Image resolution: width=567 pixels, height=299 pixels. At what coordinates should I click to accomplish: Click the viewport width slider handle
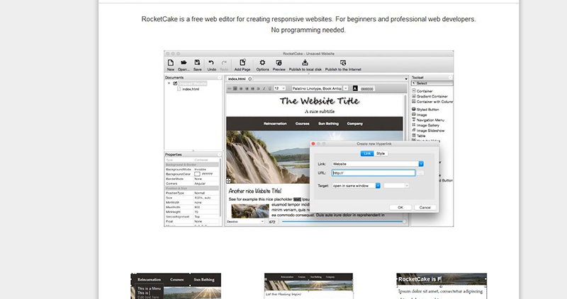404,221
